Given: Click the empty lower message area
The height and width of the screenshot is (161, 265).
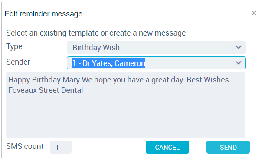Looking at the screenshot, I should click(126, 117).
